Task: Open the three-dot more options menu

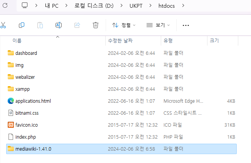Action: tap(186, 25)
